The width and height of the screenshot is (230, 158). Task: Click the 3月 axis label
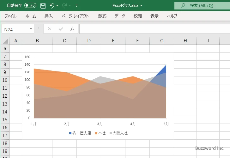(x=100, y=124)
